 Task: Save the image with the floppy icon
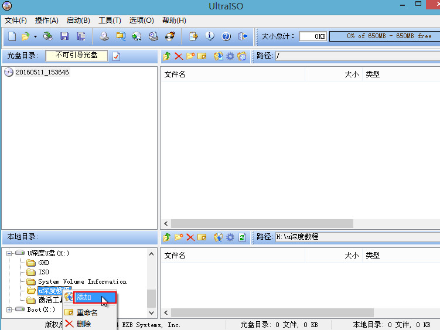point(64,36)
